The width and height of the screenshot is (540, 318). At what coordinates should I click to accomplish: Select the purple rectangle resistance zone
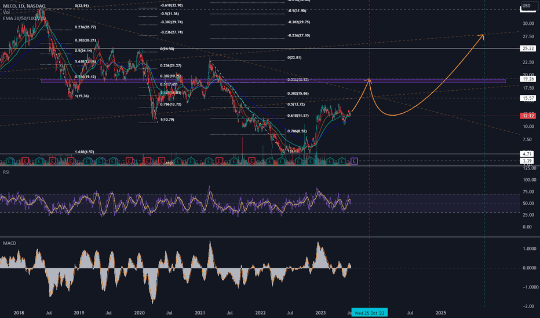click(x=273, y=81)
